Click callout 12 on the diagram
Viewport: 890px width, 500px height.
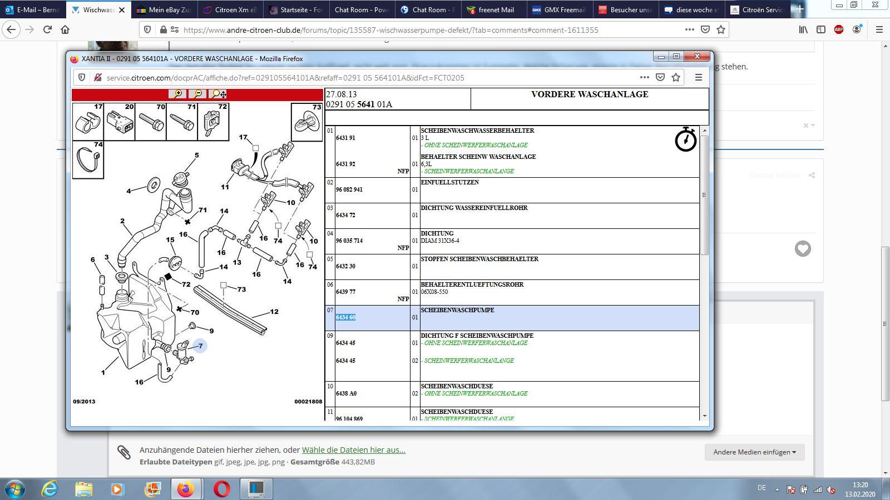click(x=274, y=312)
